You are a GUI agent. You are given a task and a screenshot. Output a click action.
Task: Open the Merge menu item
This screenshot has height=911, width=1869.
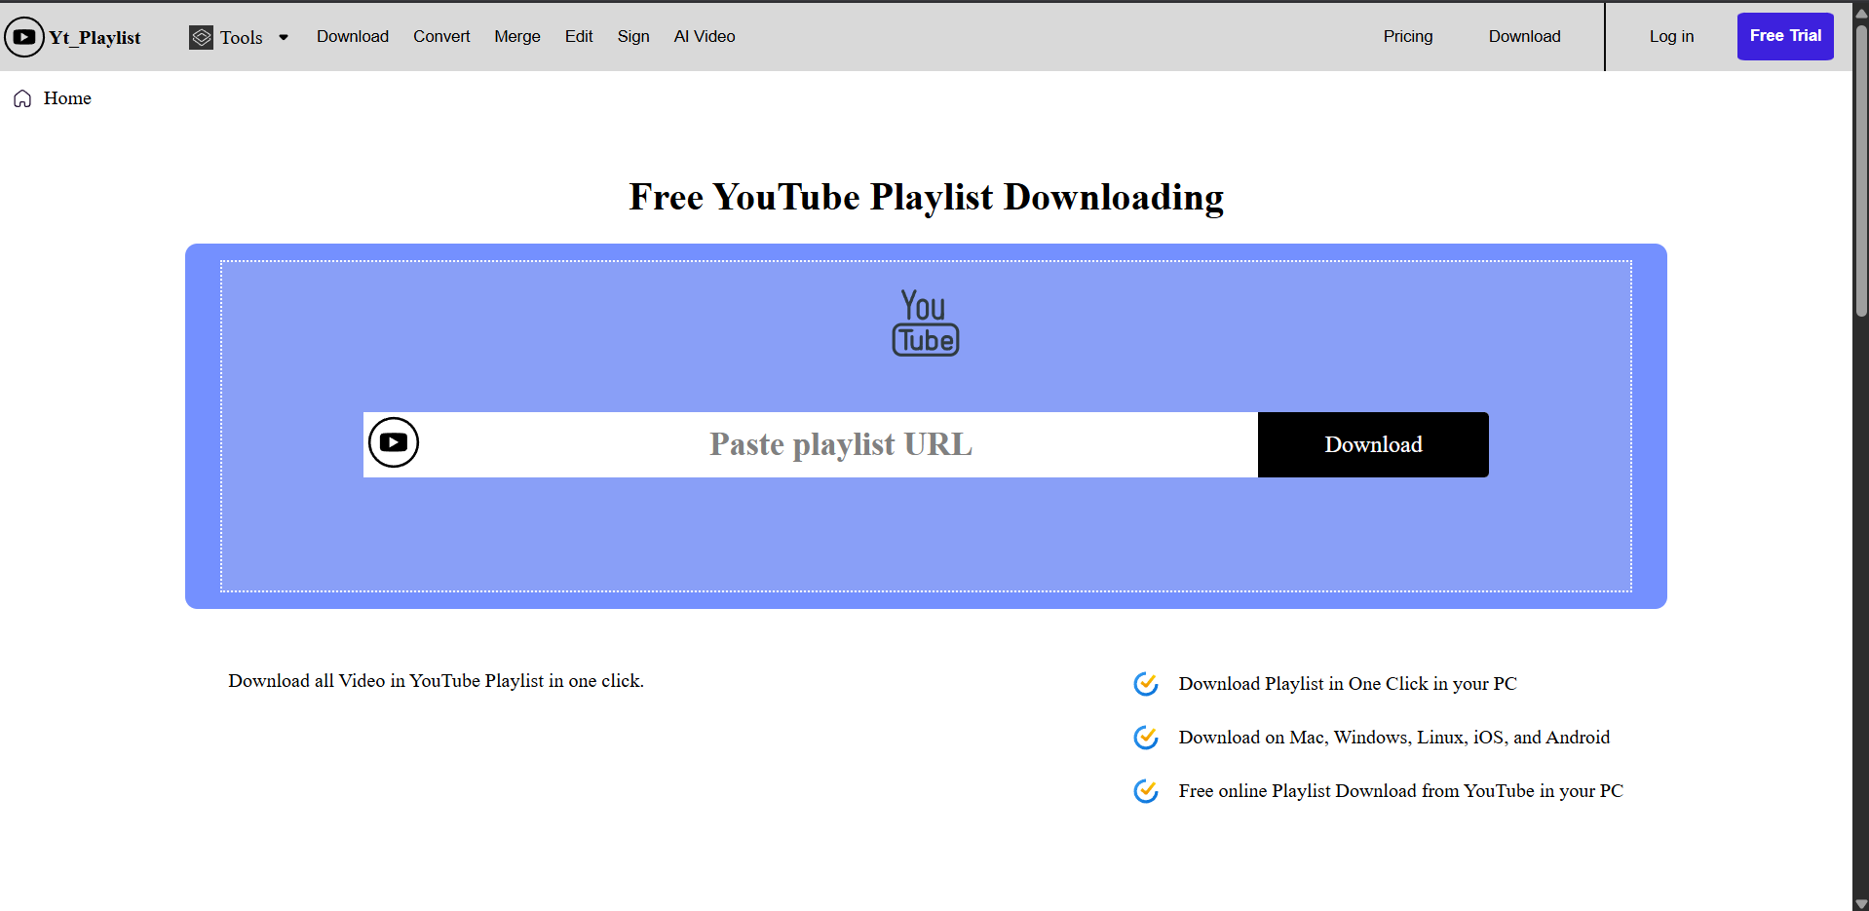click(517, 36)
